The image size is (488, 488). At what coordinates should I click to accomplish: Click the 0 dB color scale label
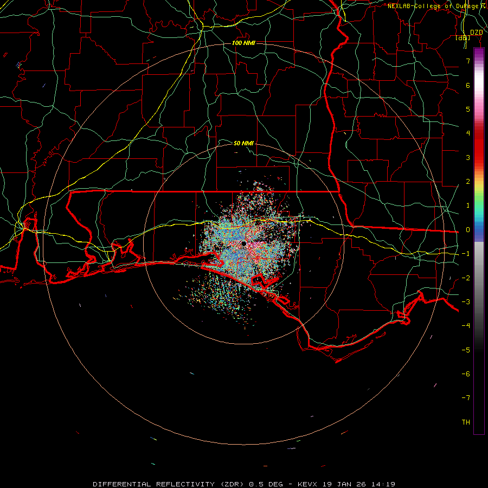tap(468, 230)
